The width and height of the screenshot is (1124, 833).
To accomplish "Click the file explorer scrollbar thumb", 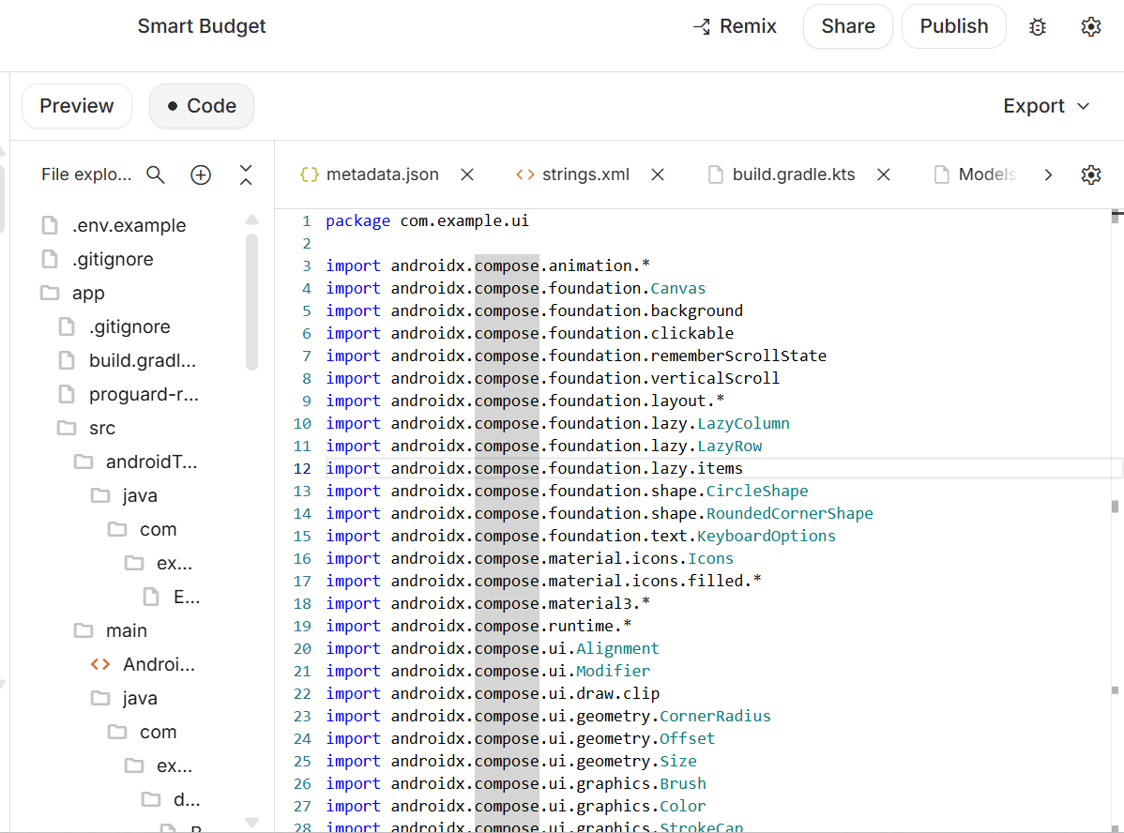I will 251,302.
